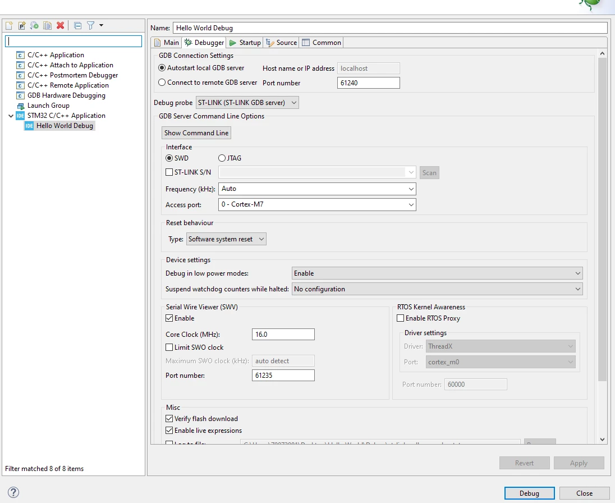Click the Show Command Line button
Image resolution: width=615 pixels, height=503 pixels.
[196, 132]
